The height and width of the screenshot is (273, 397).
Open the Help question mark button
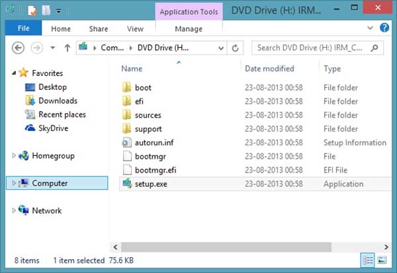pyautogui.click(x=384, y=28)
